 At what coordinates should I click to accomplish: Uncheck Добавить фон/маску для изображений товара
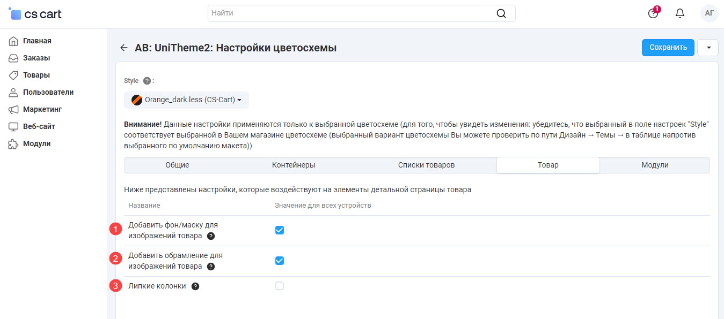[x=280, y=230]
